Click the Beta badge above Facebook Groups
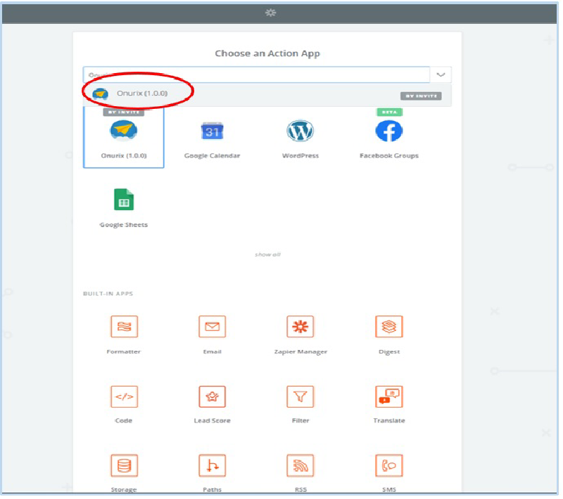The width and height of the screenshot is (563, 499). [x=389, y=112]
